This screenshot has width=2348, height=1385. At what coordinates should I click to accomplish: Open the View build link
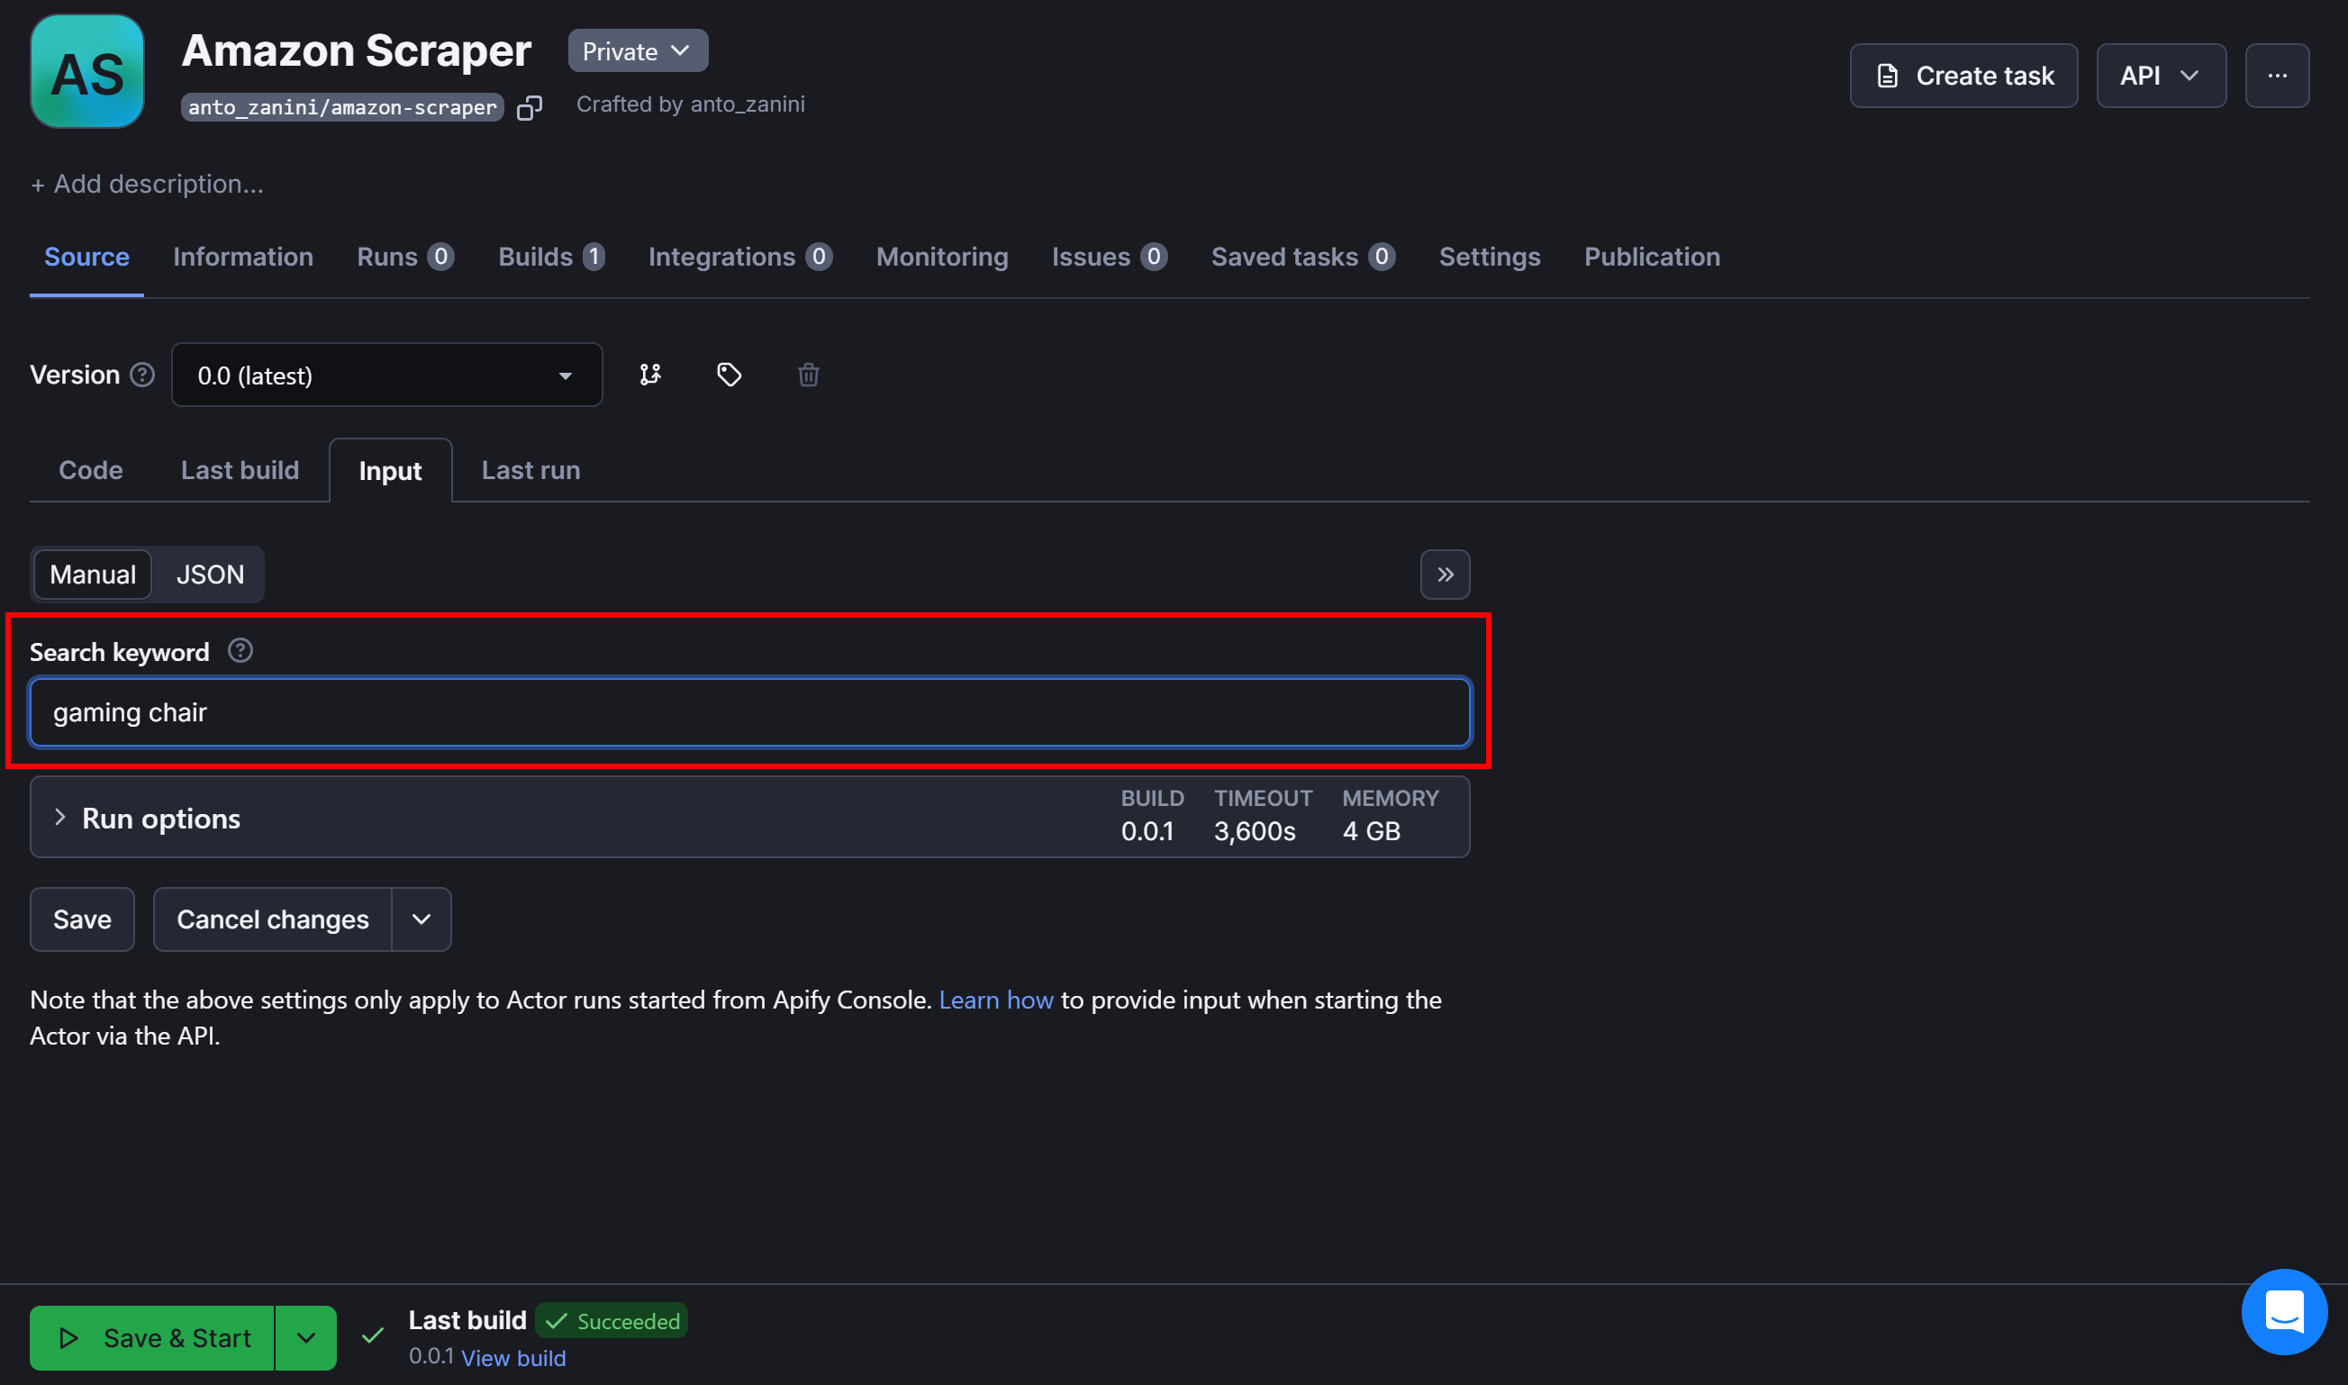point(513,1358)
